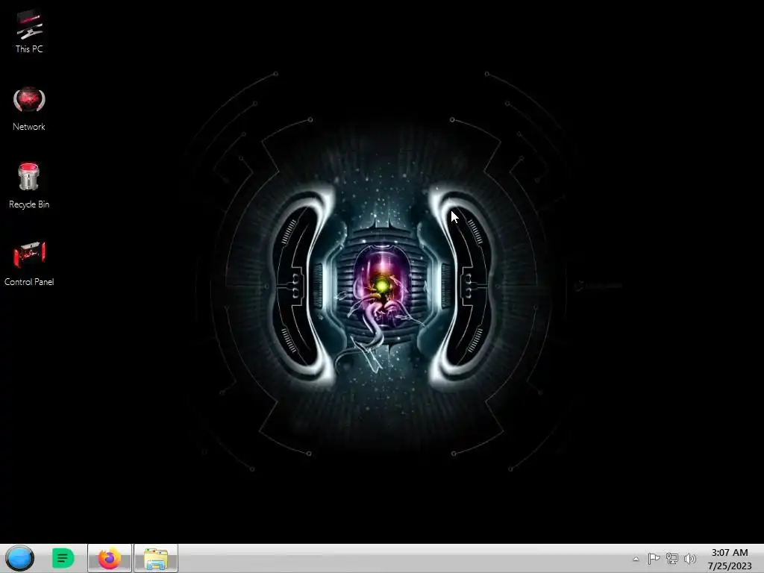Launch the green notes app in taskbar

pyautogui.click(x=63, y=558)
